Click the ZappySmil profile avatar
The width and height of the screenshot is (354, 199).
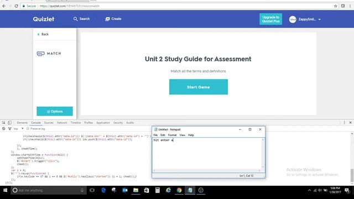coord(293,19)
